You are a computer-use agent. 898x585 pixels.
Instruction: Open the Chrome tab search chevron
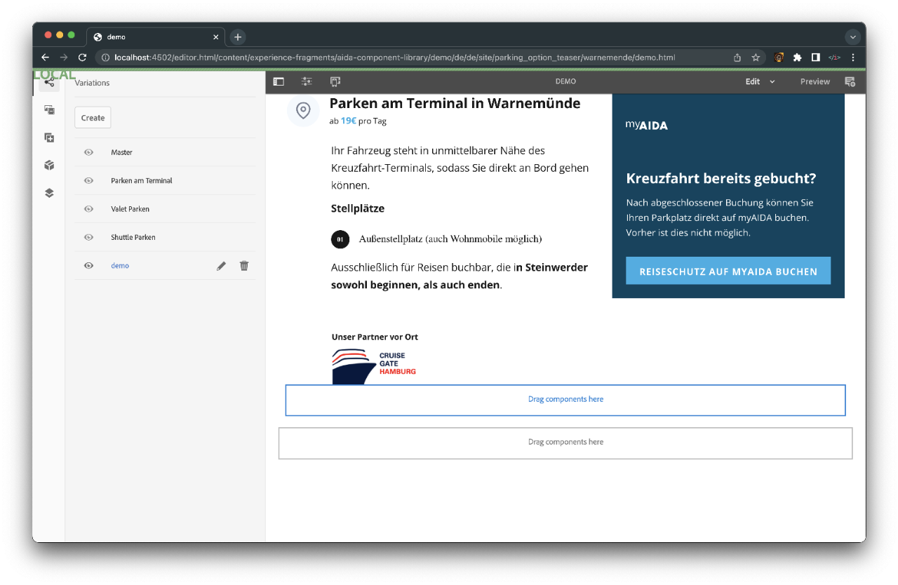[x=853, y=37]
